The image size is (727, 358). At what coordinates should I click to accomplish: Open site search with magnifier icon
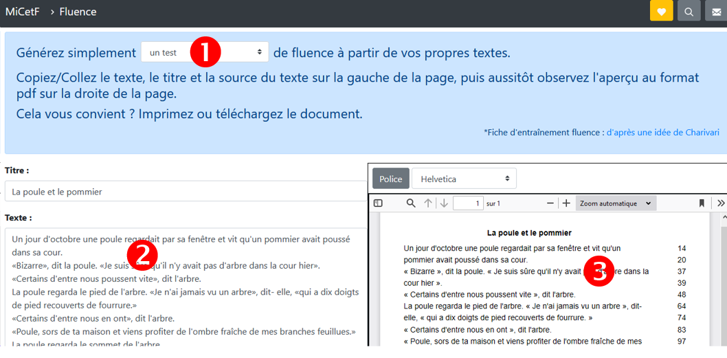(689, 11)
